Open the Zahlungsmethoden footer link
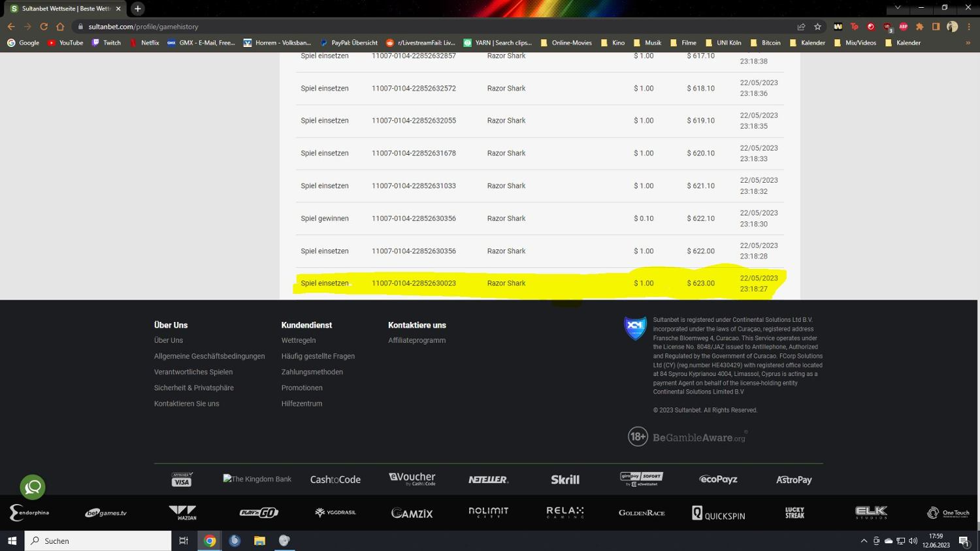980x551 pixels. point(312,372)
